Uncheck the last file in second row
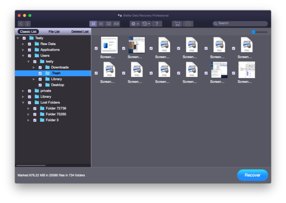 coord(233,73)
